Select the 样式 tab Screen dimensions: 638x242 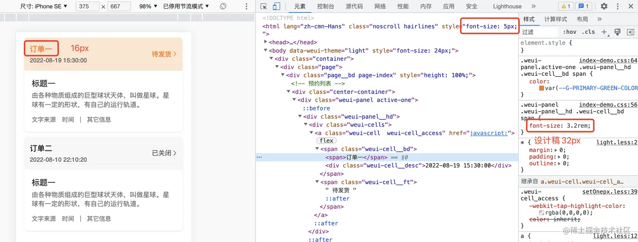(x=529, y=19)
